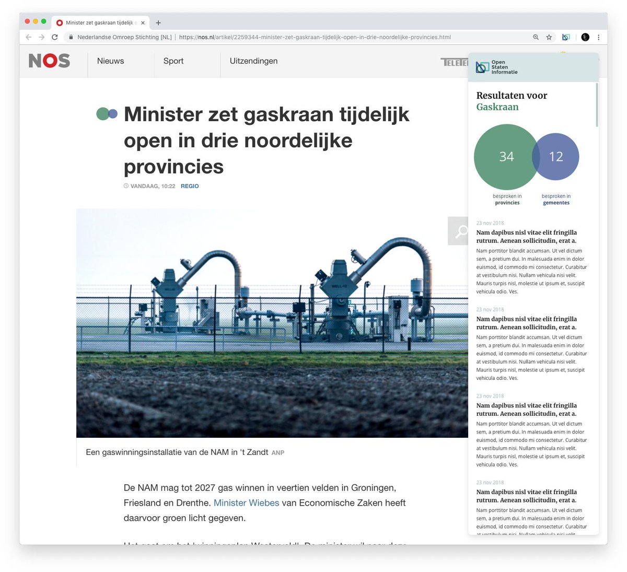Click the 'besproken in gemeentes' label
Image resolution: width=627 pixels, height=572 pixels.
click(x=556, y=200)
